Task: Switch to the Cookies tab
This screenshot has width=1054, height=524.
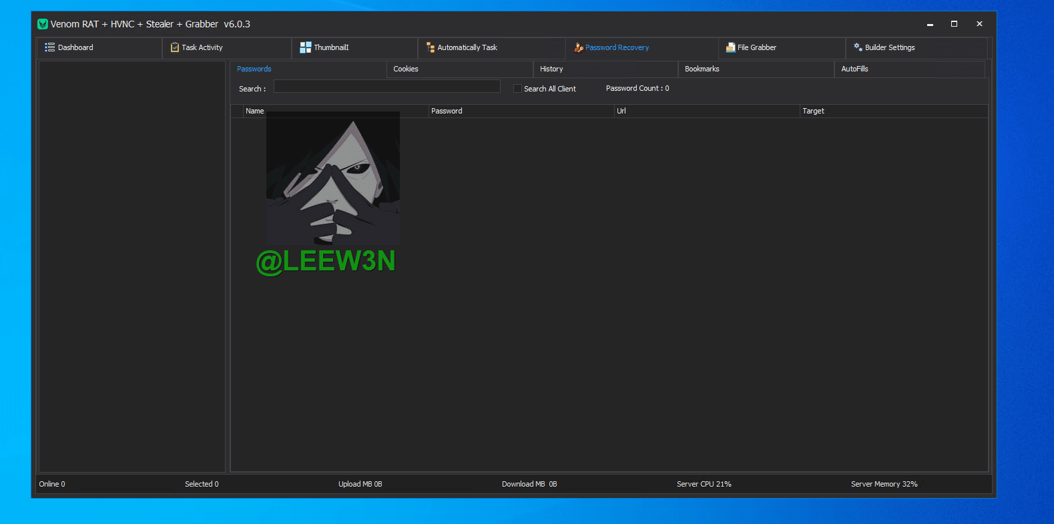Action: 406,69
